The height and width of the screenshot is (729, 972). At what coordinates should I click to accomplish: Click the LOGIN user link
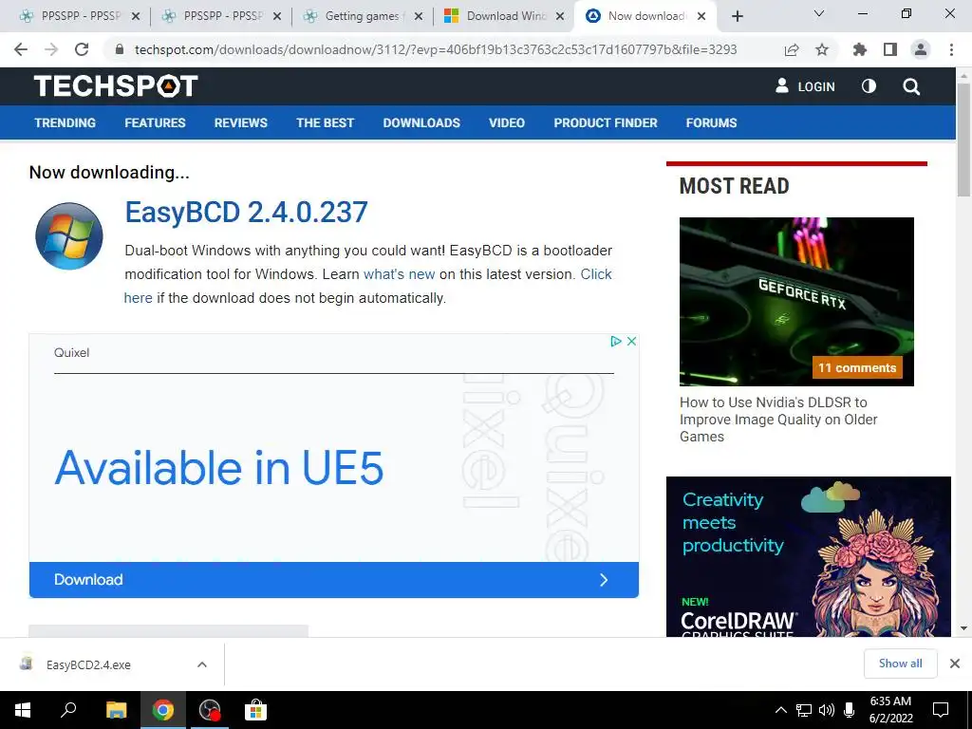pyautogui.click(x=805, y=86)
